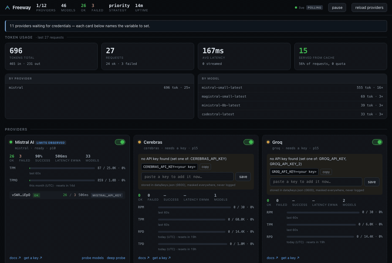Image resolution: width=392 pixels, height=263 pixels.
Task: Click the Groq paste a key field
Action: point(316,182)
